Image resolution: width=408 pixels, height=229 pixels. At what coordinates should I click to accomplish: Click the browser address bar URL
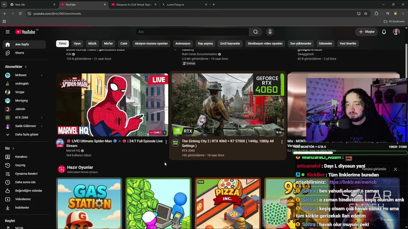(57, 14)
